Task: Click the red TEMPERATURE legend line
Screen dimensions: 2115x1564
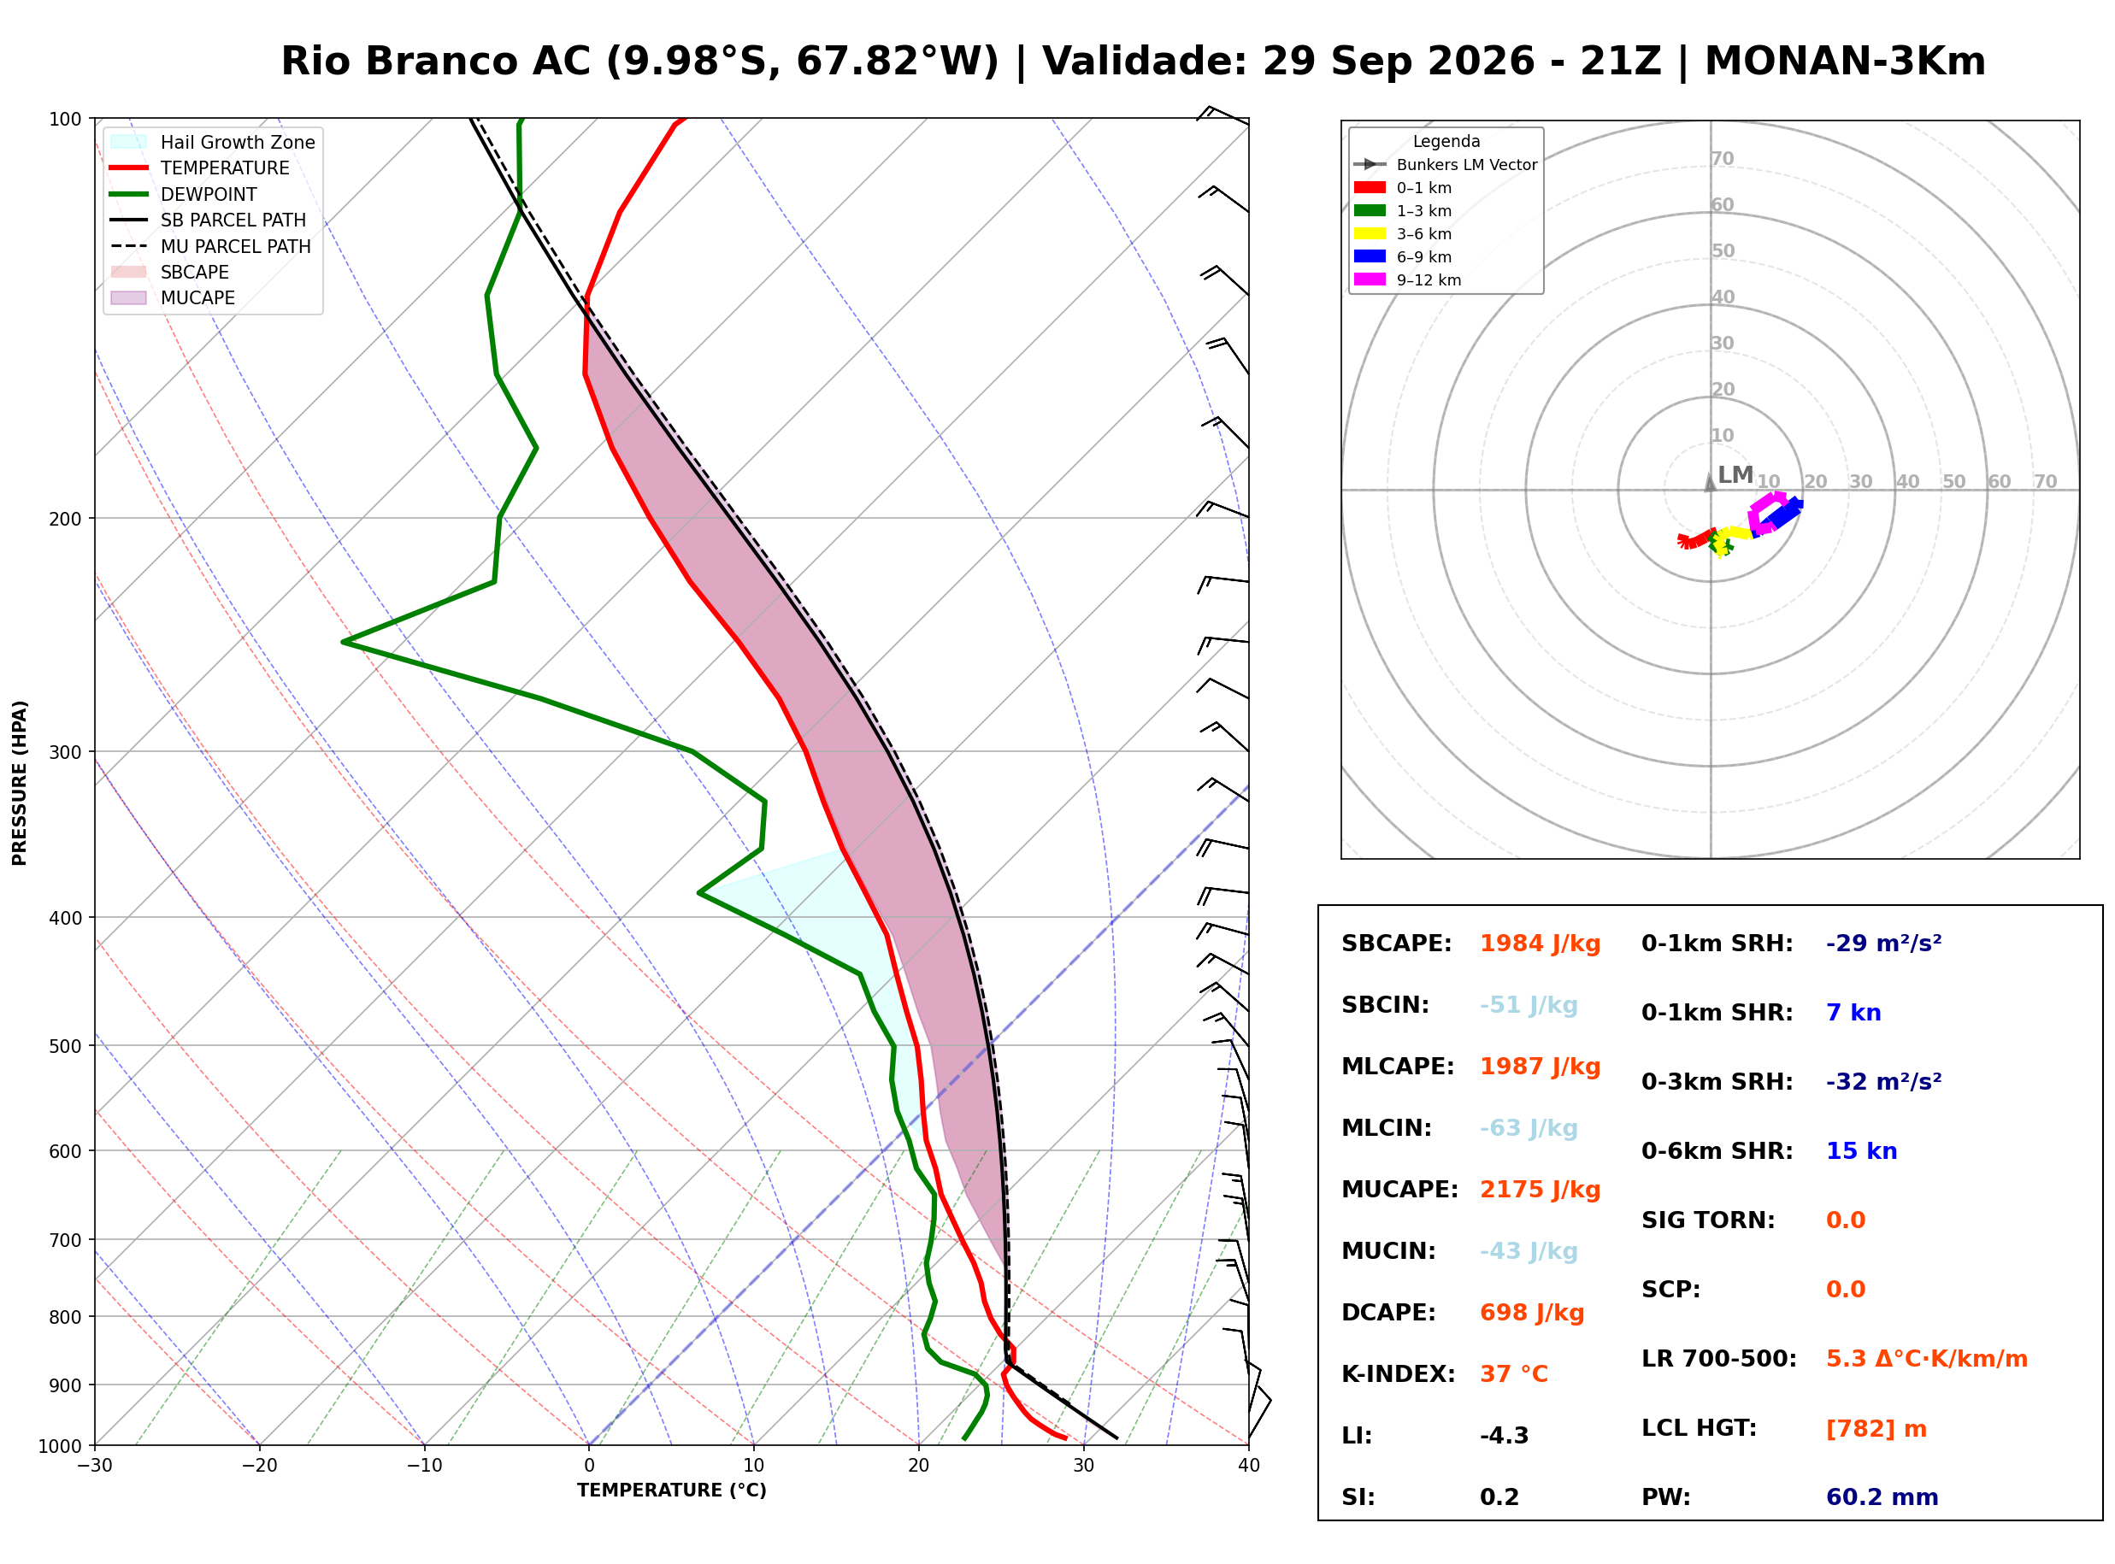Action: (129, 168)
